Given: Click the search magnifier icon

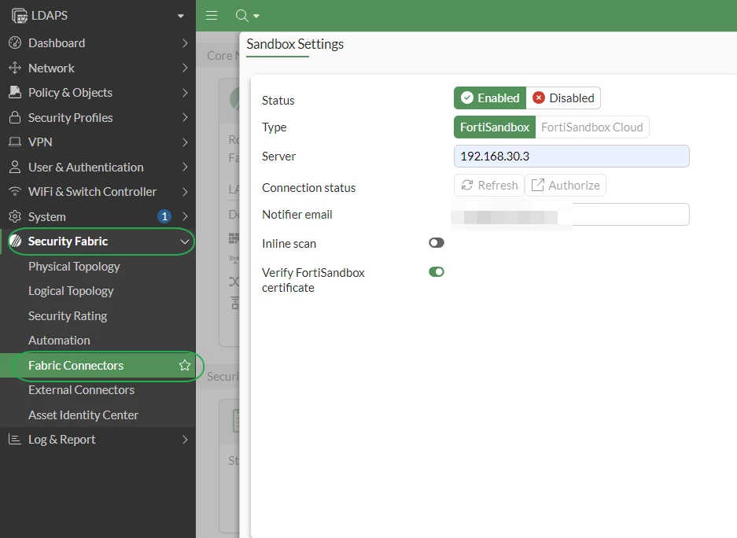Looking at the screenshot, I should (242, 16).
